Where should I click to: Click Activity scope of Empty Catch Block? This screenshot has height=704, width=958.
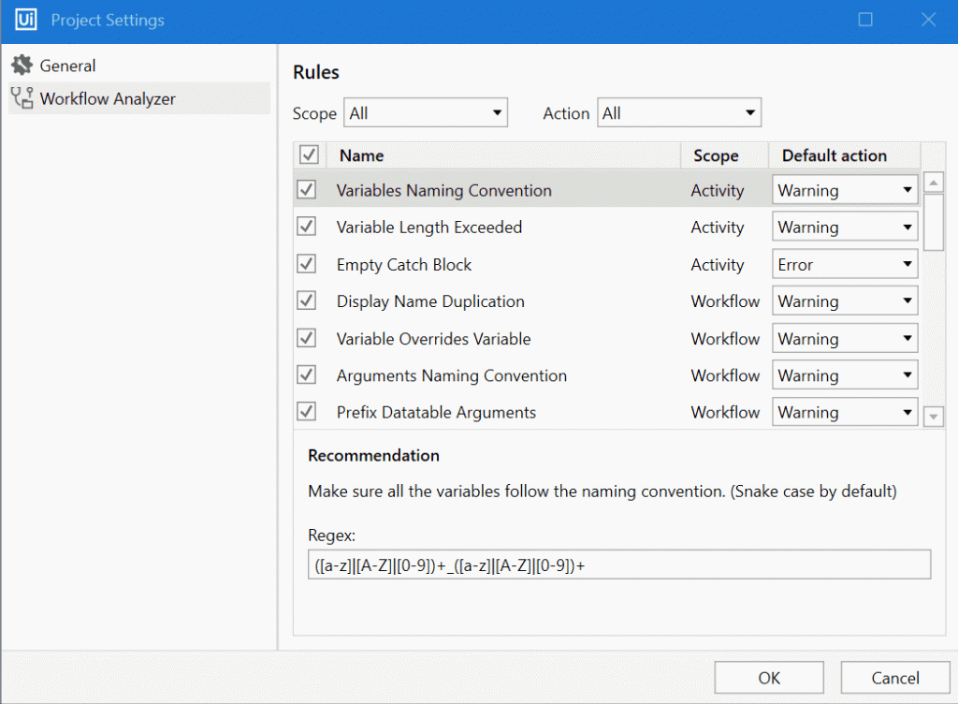pyautogui.click(x=718, y=265)
